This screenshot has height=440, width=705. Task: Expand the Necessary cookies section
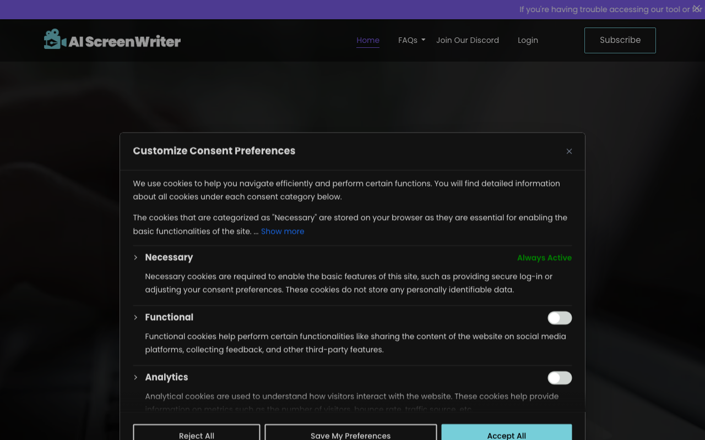(x=135, y=257)
